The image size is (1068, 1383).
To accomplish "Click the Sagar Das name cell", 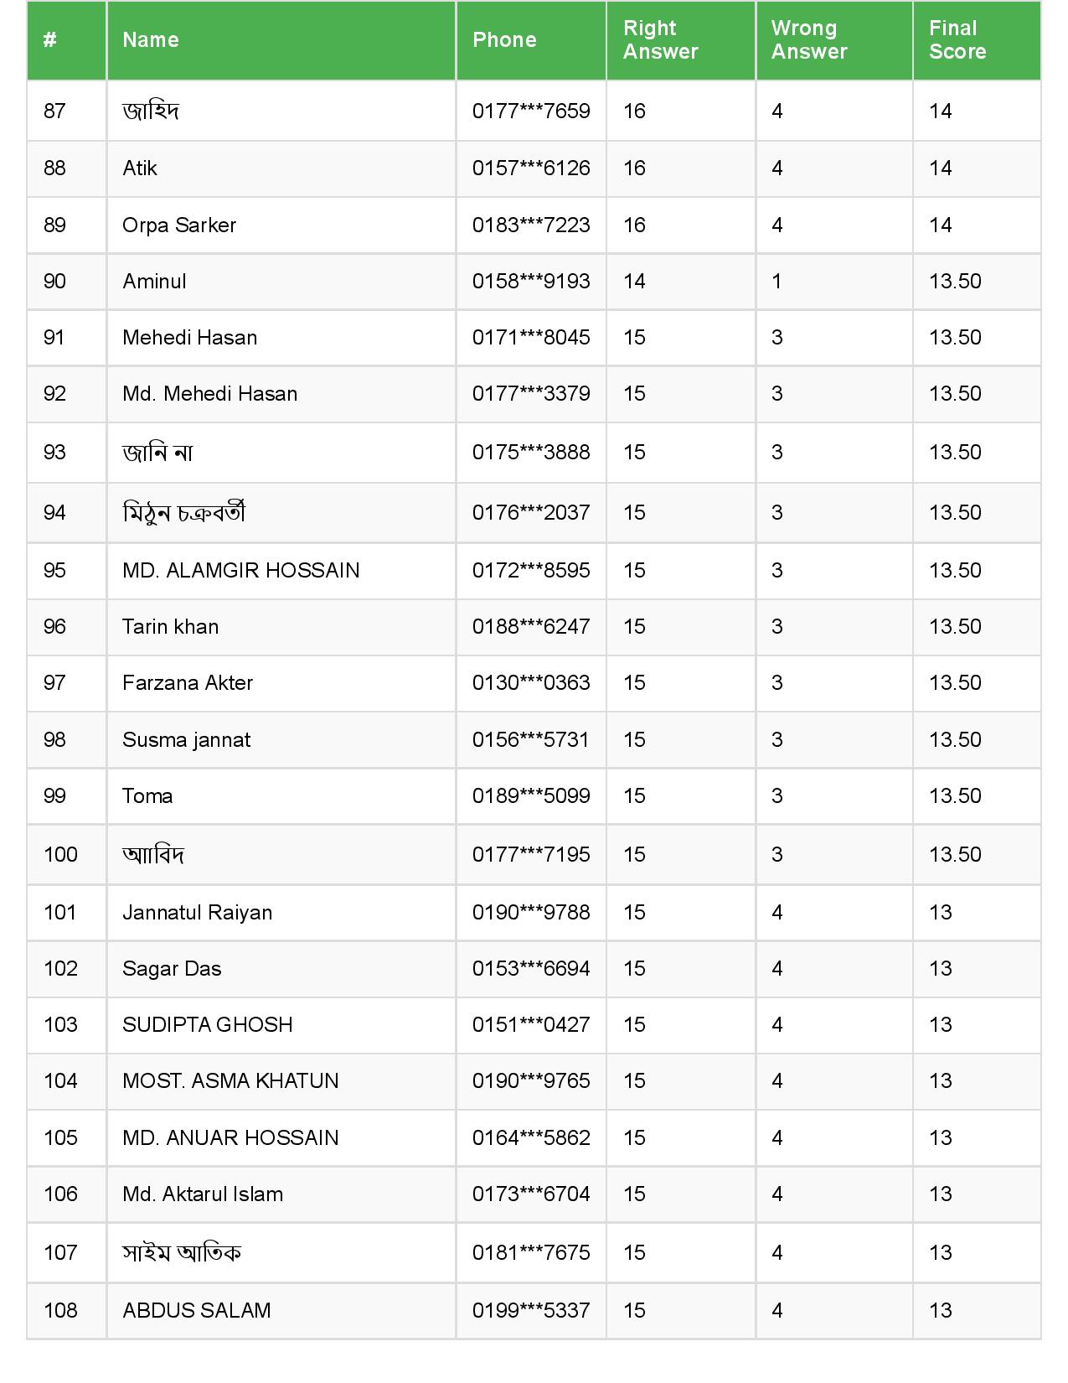I will click(172, 969).
